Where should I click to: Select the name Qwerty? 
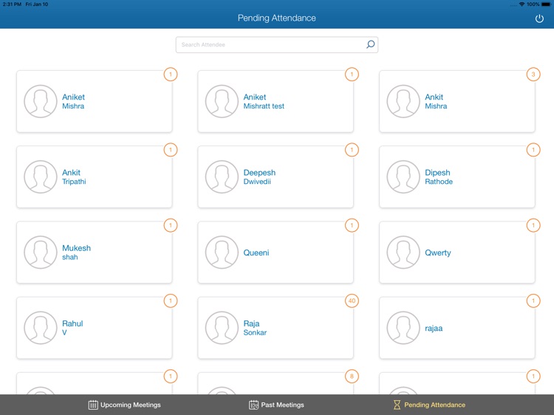click(438, 253)
